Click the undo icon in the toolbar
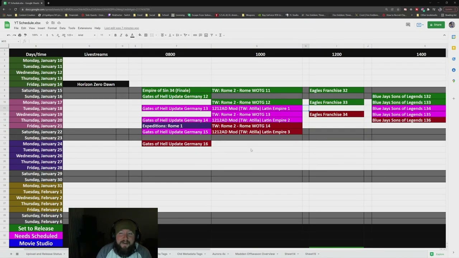Screen dimensions: 459x258 coord(9,35)
